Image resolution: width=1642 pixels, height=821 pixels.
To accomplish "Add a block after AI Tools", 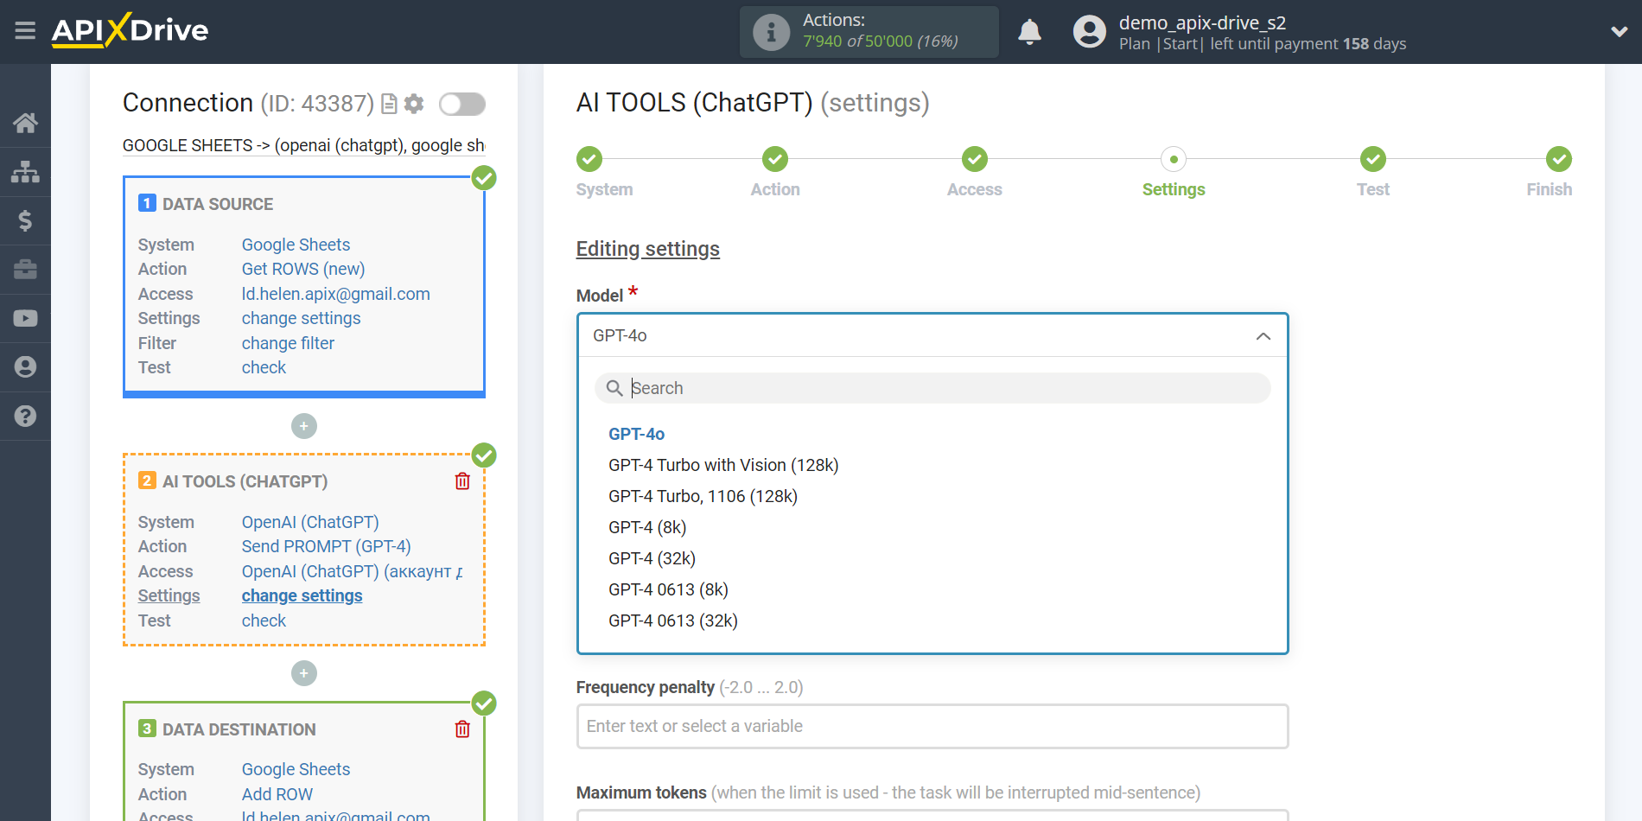I will [x=304, y=673].
